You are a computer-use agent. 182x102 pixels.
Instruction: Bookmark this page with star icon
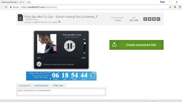(170, 7)
